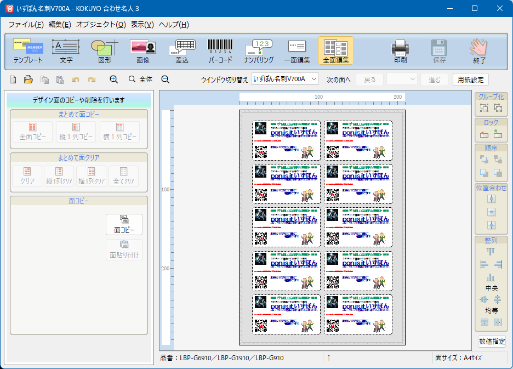Click the 横1列コピー button
This screenshot has height=369, width=513.
tap(119, 132)
